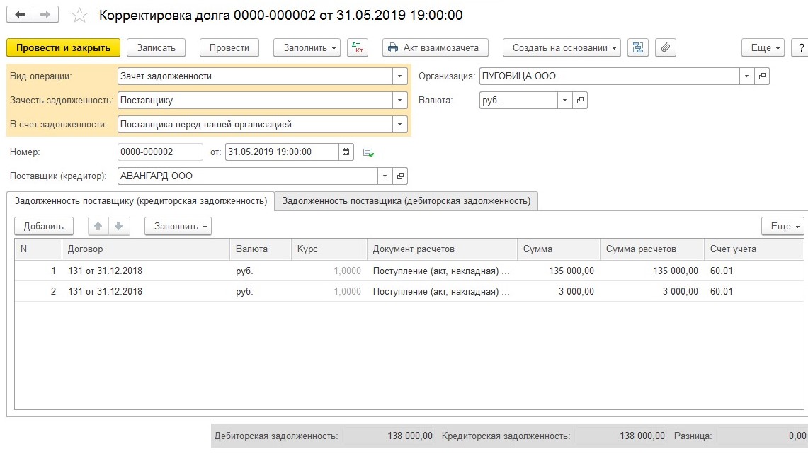Click the Номер input field
The width and height of the screenshot is (808, 454).
159,152
